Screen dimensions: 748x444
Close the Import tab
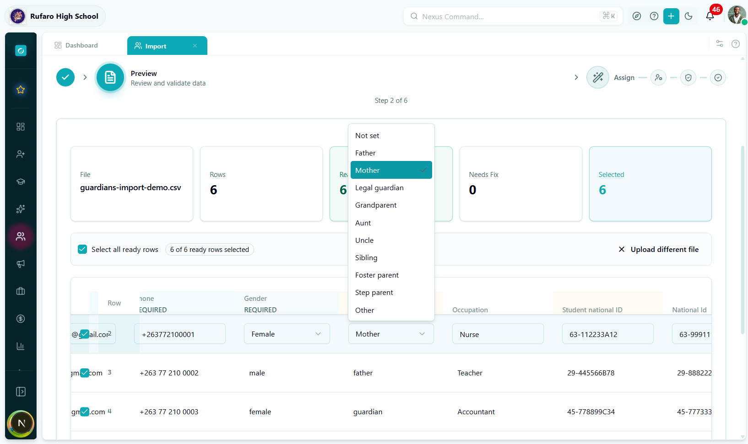195,46
